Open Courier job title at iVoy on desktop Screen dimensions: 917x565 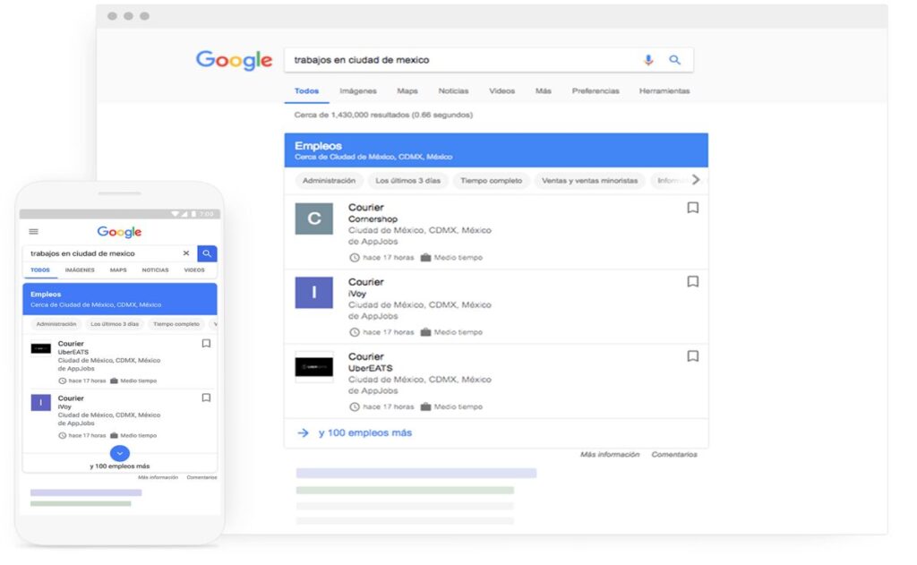pos(366,282)
